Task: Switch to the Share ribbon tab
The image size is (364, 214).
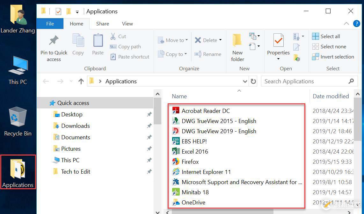Action: [103, 24]
